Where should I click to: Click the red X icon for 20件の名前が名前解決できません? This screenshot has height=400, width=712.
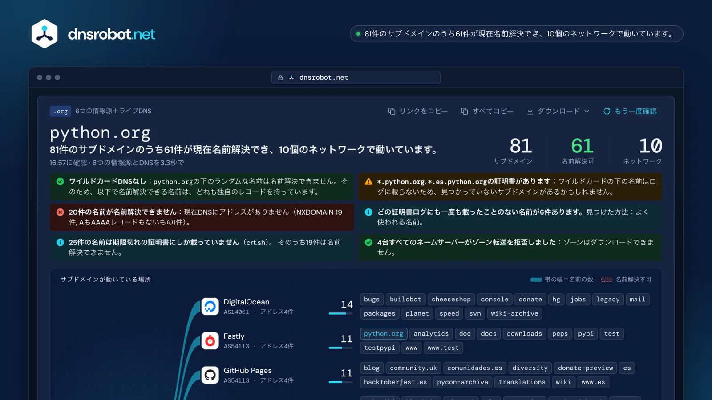click(x=60, y=212)
